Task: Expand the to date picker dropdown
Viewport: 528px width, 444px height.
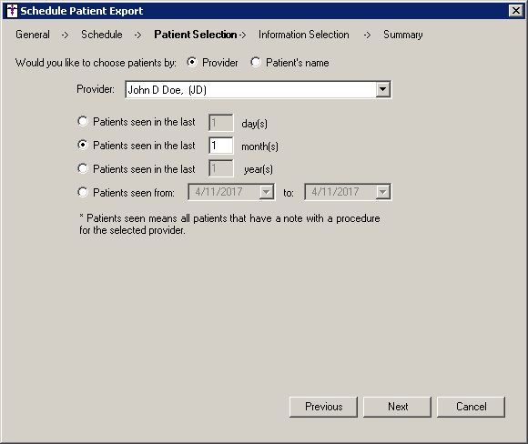Action: click(x=383, y=192)
